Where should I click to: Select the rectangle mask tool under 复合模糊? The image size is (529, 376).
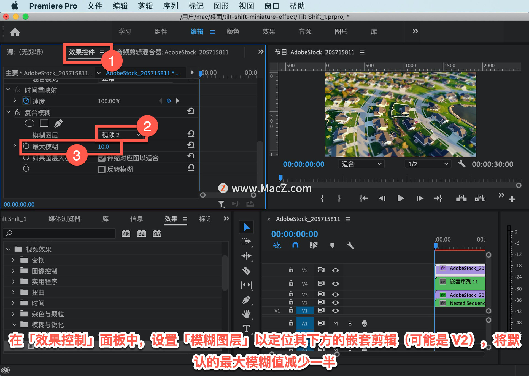click(x=44, y=123)
